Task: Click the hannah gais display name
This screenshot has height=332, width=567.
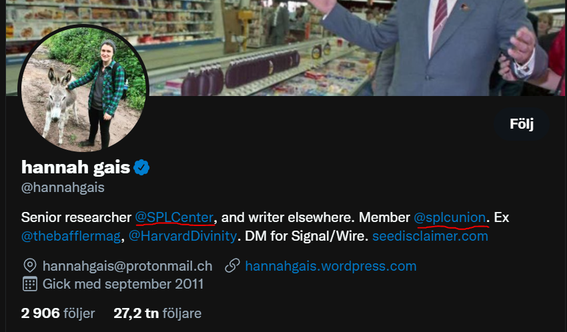Action: (75, 167)
